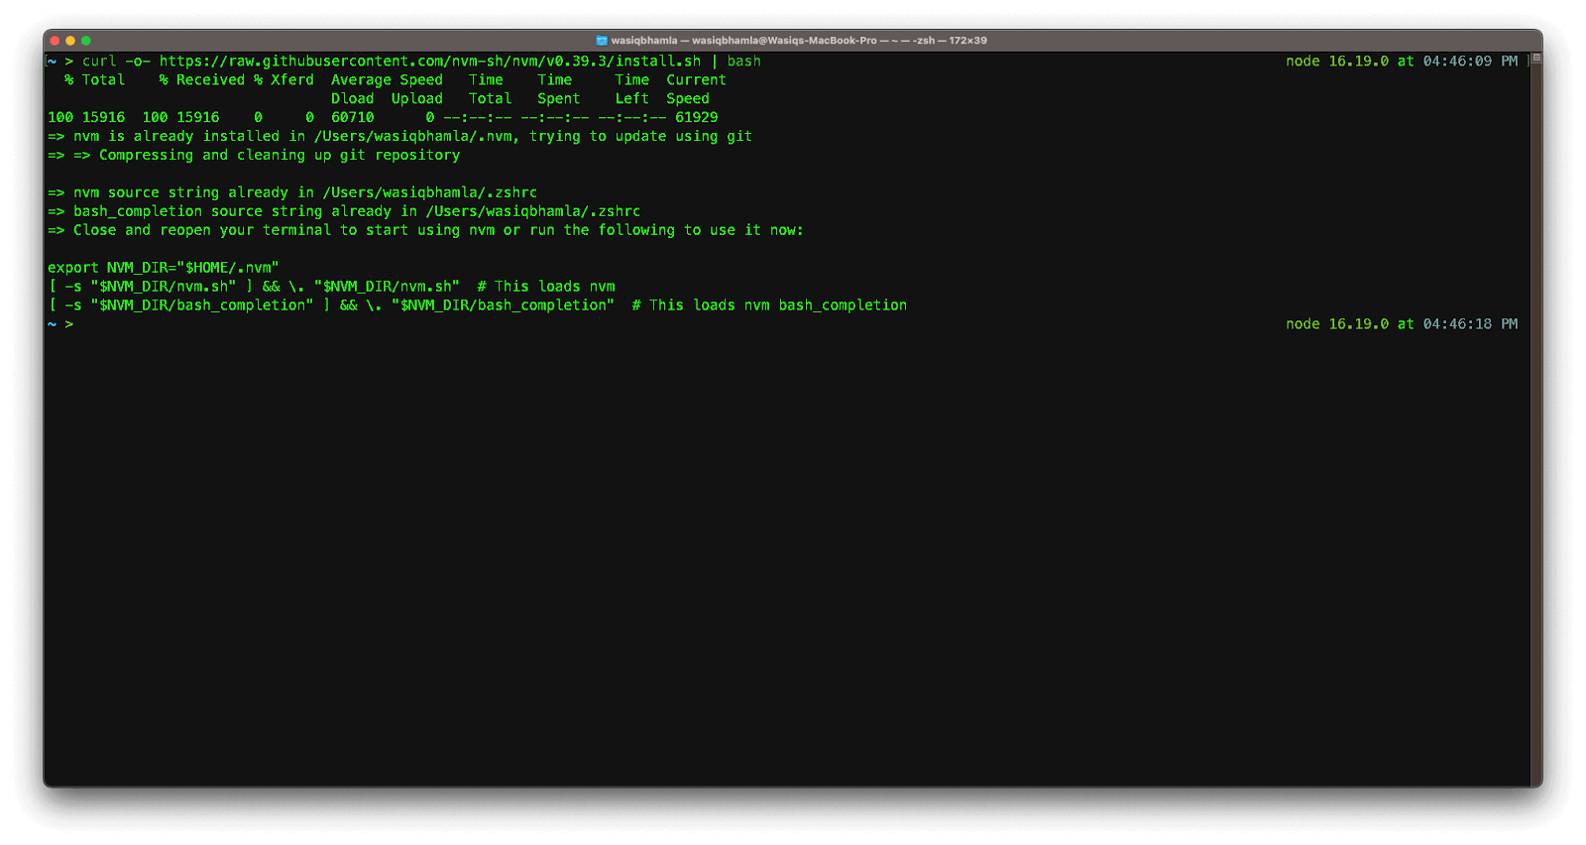This screenshot has height=845, width=1586.
Task: Click the folder icon in the title bar
Action: pyautogui.click(x=602, y=41)
